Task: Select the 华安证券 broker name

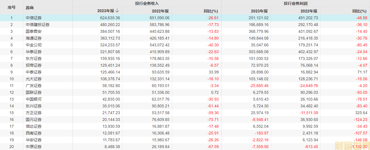Action: pos(34,140)
